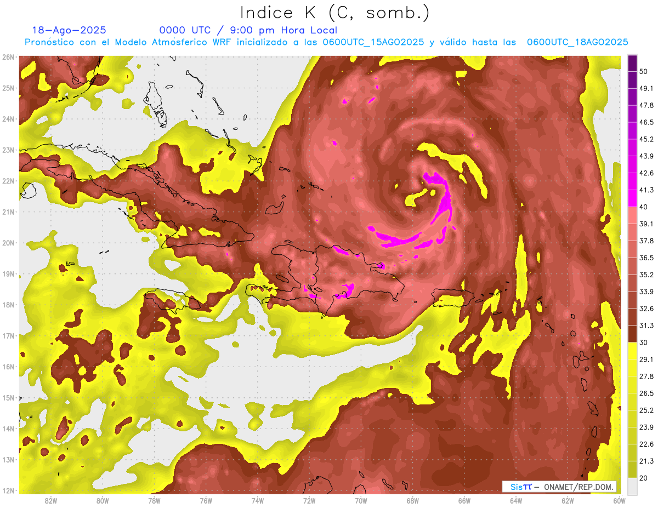
Task: Click the colorbar label "41.3"
Action: pyautogui.click(x=646, y=190)
